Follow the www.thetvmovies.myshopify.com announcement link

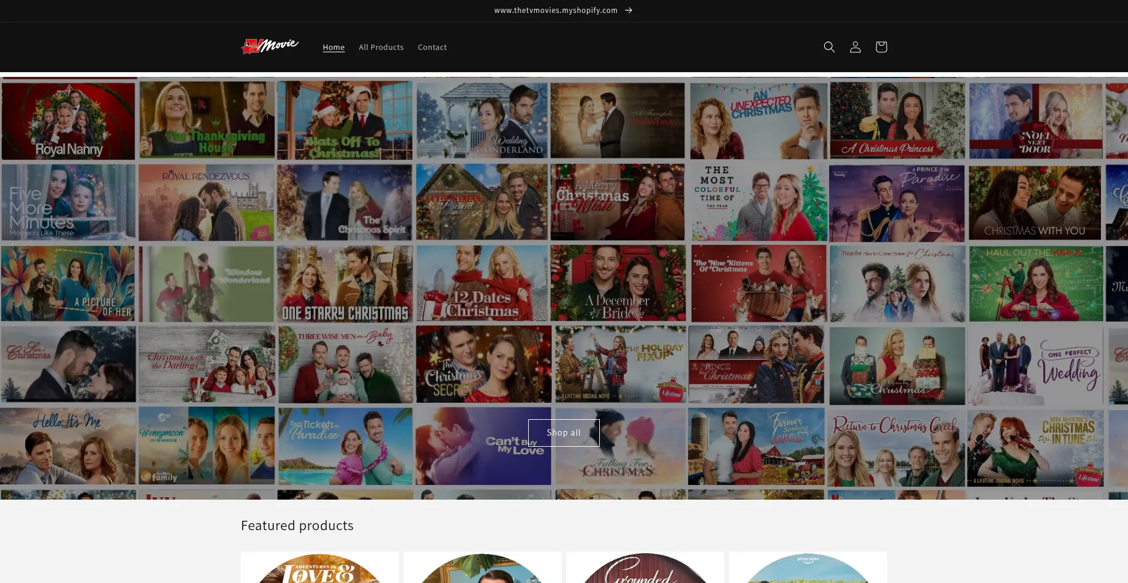(x=555, y=11)
